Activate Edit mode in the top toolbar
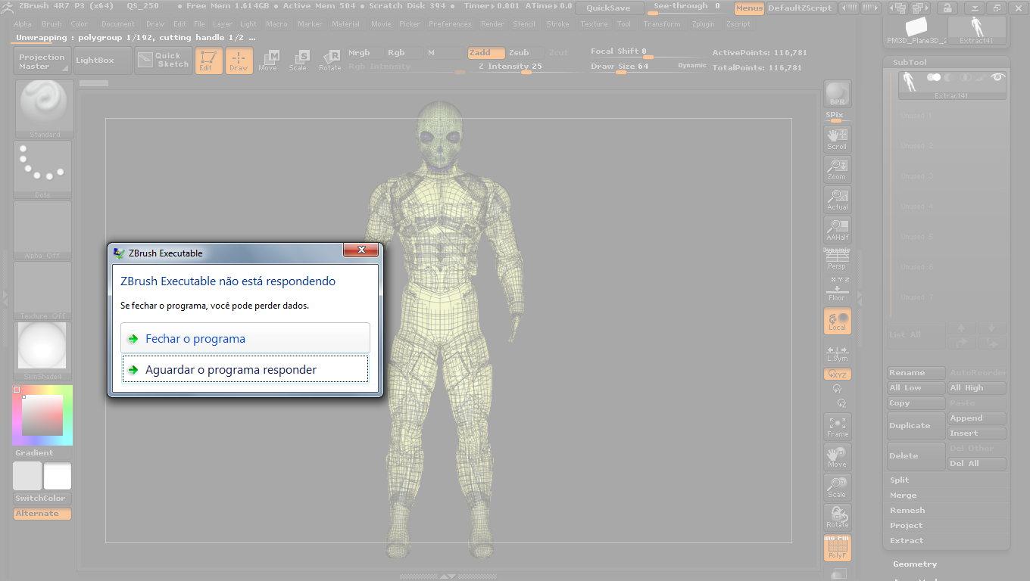 (208, 61)
